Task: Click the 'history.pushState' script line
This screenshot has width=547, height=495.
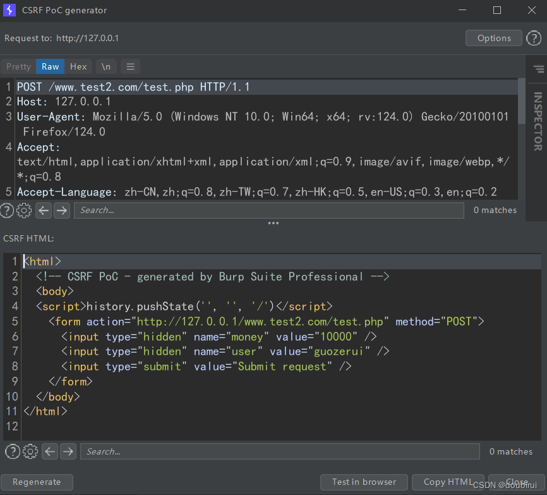Action: [184, 307]
